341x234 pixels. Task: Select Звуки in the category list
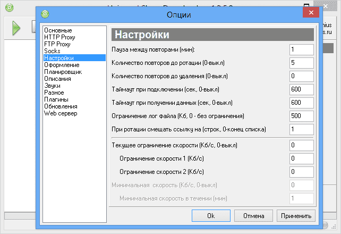pyautogui.click(x=53, y=86)
